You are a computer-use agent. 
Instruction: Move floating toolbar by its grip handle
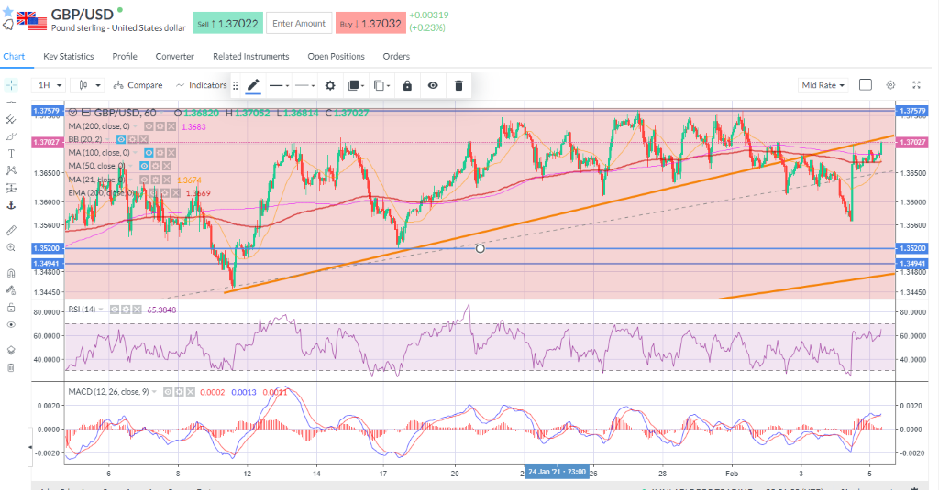(x=236, y=85)
